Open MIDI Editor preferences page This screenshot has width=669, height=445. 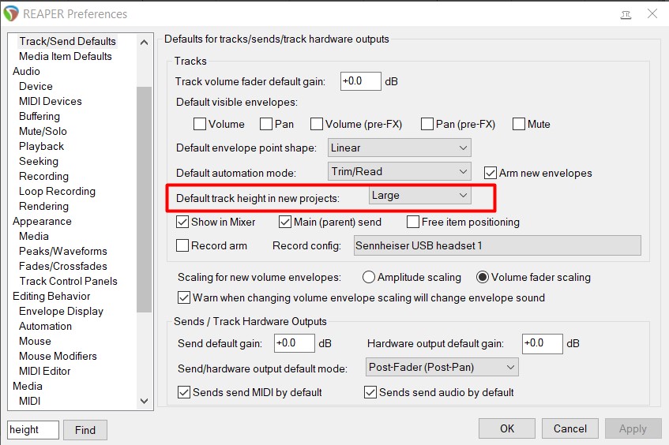click(x=45, y=371)
